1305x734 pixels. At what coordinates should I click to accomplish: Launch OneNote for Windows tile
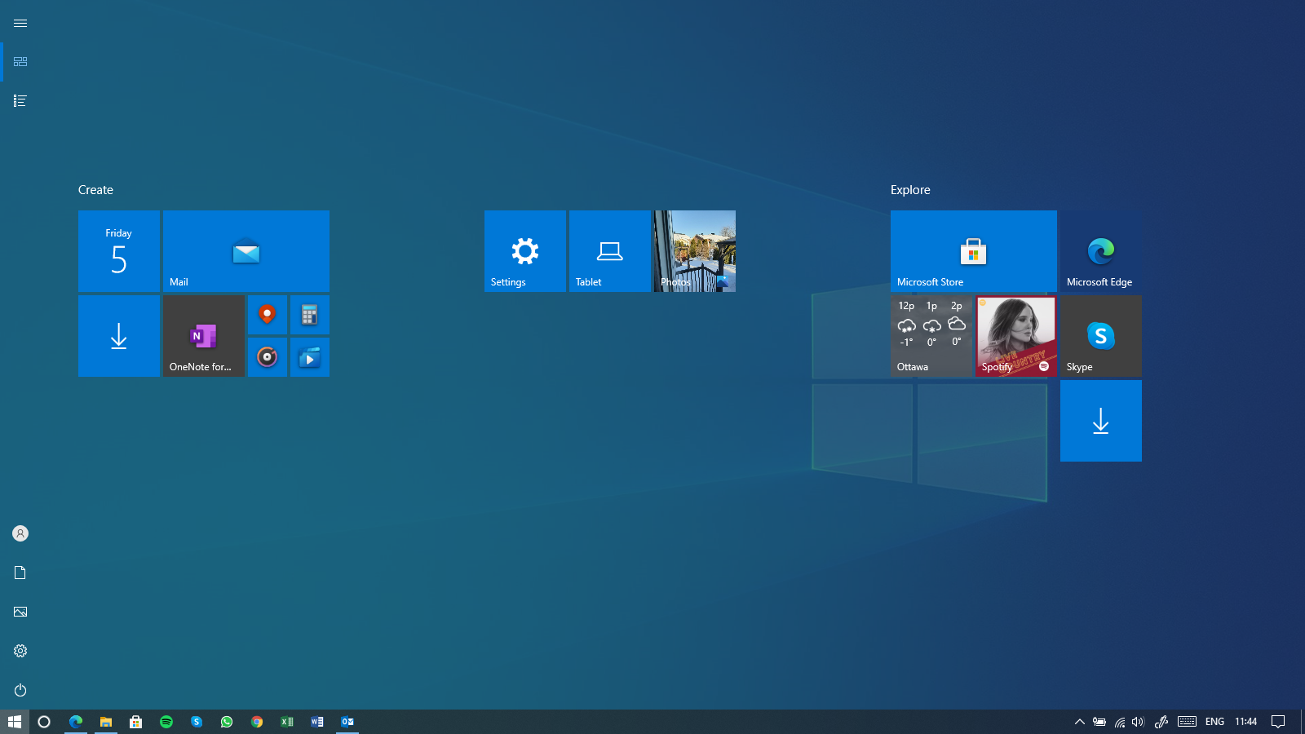[x=204, y=336]
